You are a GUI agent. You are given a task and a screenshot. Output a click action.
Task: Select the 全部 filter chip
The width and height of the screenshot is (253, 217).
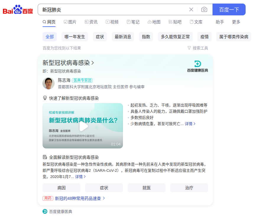point(50,37)
